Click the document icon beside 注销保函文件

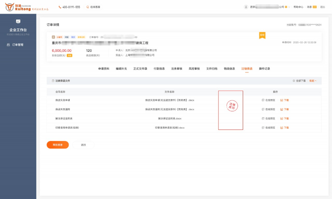click(x=53, y=81)
